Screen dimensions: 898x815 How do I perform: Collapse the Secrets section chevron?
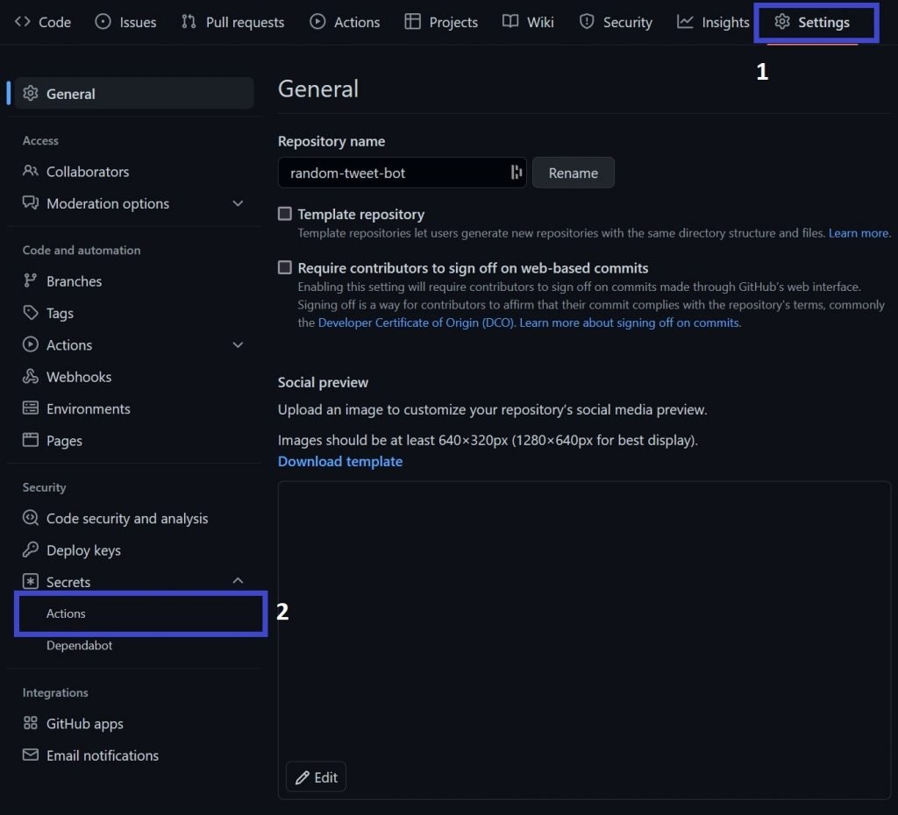239,581
